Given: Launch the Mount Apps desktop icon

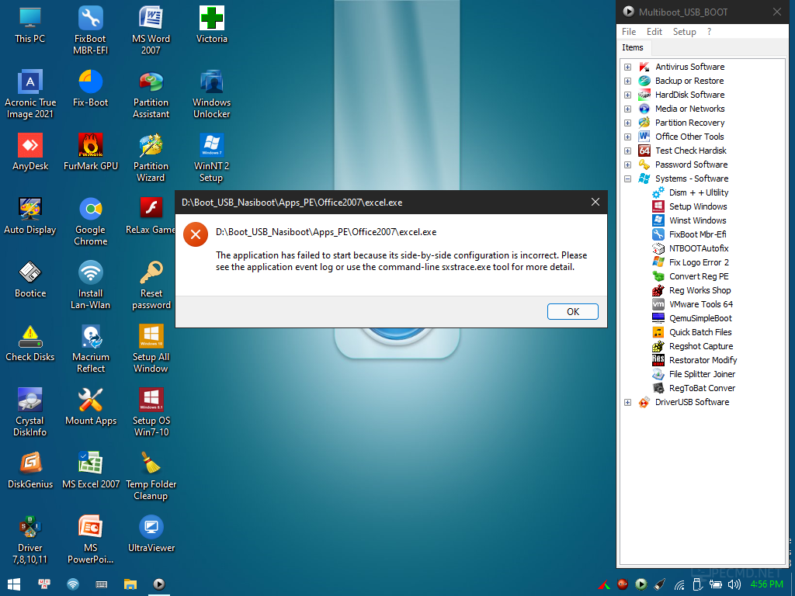Looking at the screenshot, I should [90, 407].
